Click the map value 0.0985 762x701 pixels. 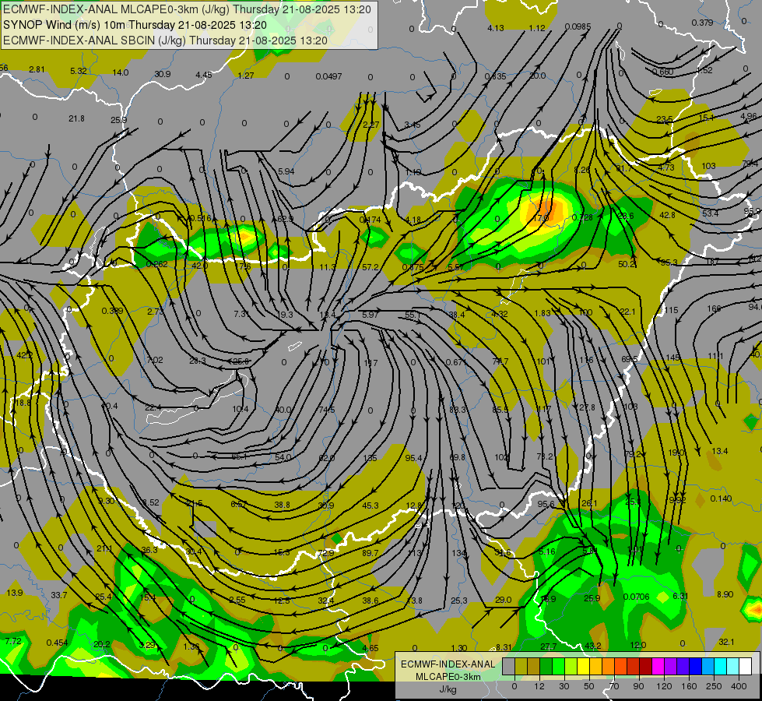578,26
